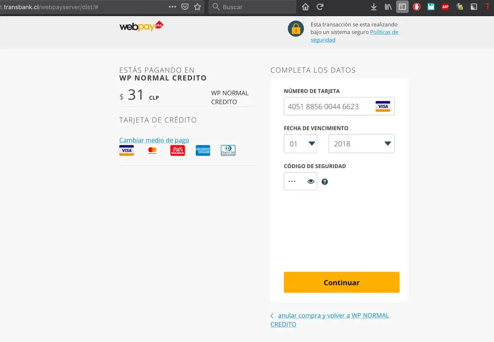Open the expiration month dropdown
Screen dimensions: 494x342
(x=300, y=144)
